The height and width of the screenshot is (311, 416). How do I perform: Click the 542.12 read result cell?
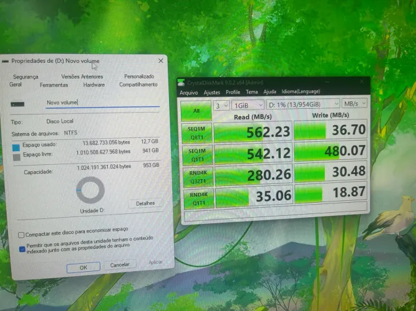coord(253,153)
